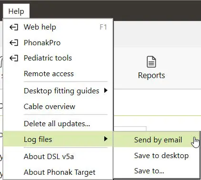Open the Log files submenu
The width and height of the screenshot is (201, 180).
pyautogui.click(x=58, y=139)
